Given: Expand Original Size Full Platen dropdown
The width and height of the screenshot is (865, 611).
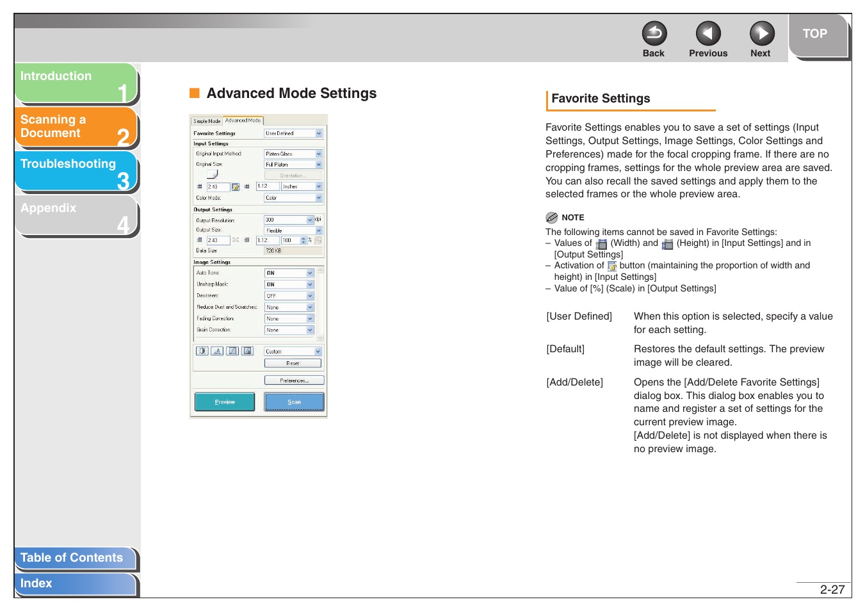Looking at the screenshot, I should click(293, 165).
